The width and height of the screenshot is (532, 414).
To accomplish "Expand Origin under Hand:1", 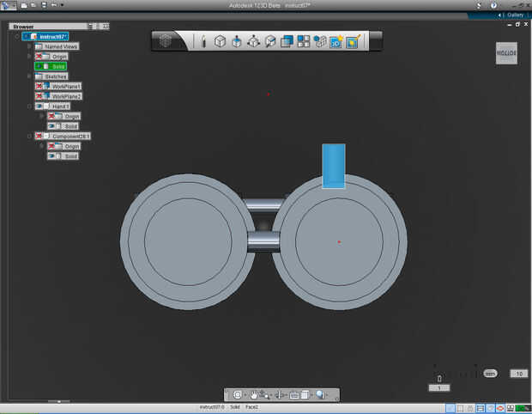I will pyautogui.click(x=42, y=116).
